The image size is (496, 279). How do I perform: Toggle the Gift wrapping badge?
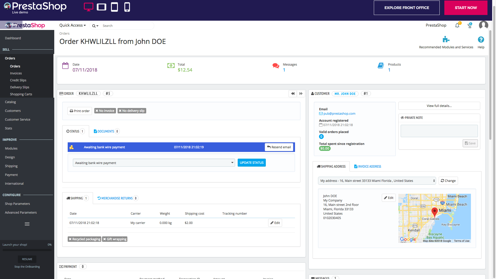tap(115, 239)
